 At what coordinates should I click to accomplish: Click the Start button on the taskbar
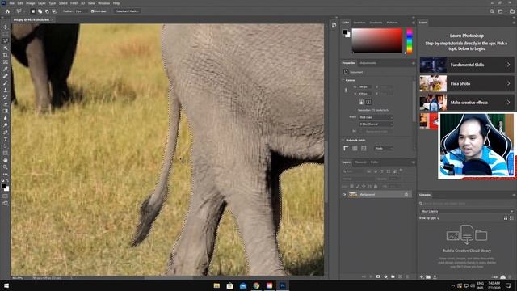tap(6, 285)
